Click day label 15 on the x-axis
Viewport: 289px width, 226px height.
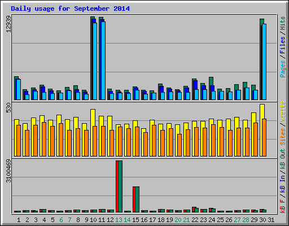(x=135, y=220)
